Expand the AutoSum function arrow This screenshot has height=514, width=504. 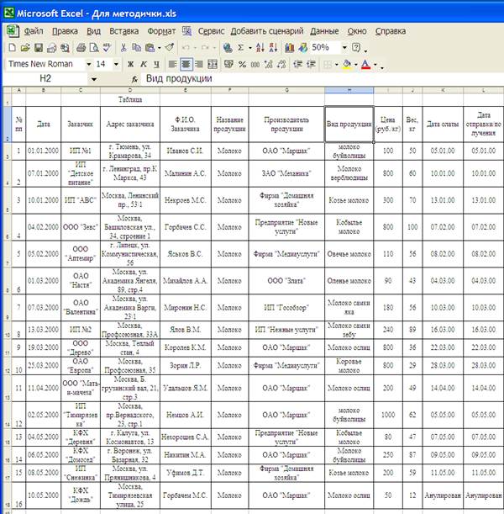pyautogui.click(x=250, y=48)
